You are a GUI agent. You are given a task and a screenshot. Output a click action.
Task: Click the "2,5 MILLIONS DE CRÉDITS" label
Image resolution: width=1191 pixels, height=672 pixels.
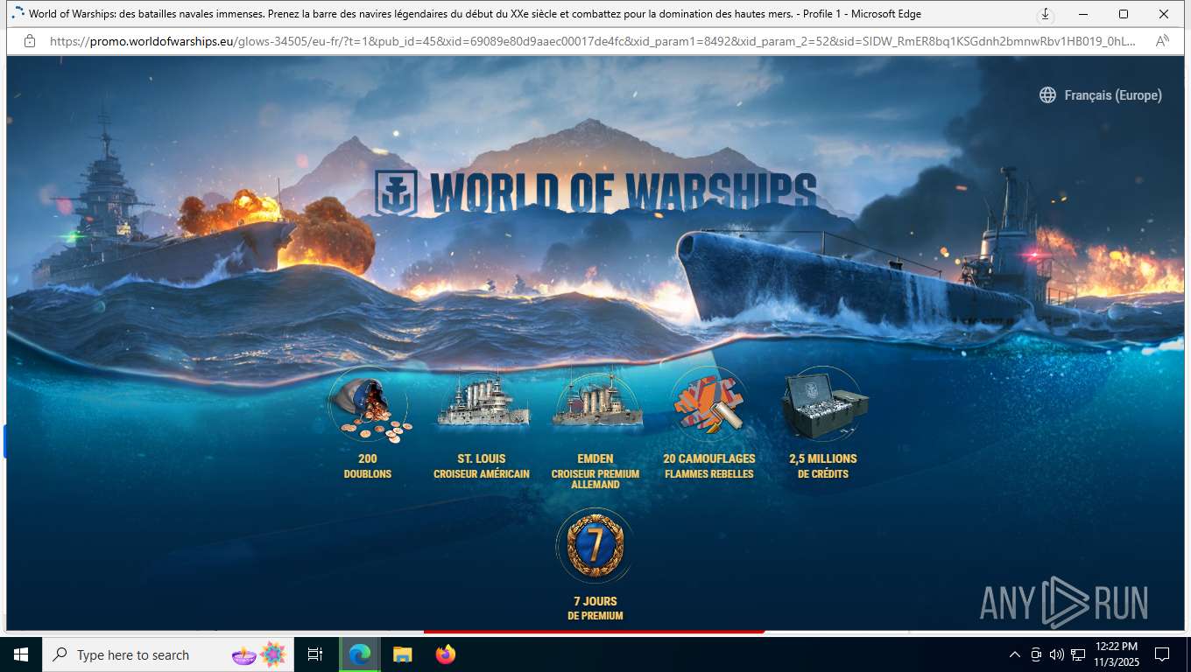(823, 465)
